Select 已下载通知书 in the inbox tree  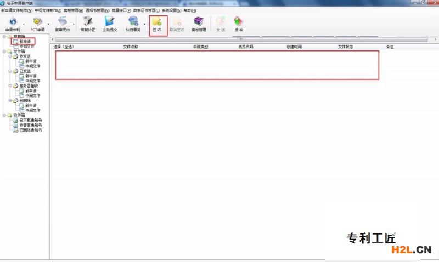pos(30,121)
